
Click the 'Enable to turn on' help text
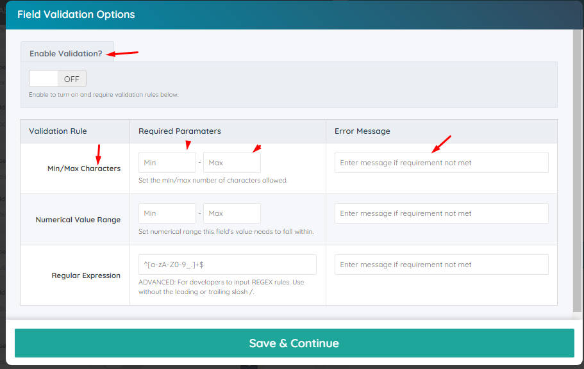pos(104,95)
